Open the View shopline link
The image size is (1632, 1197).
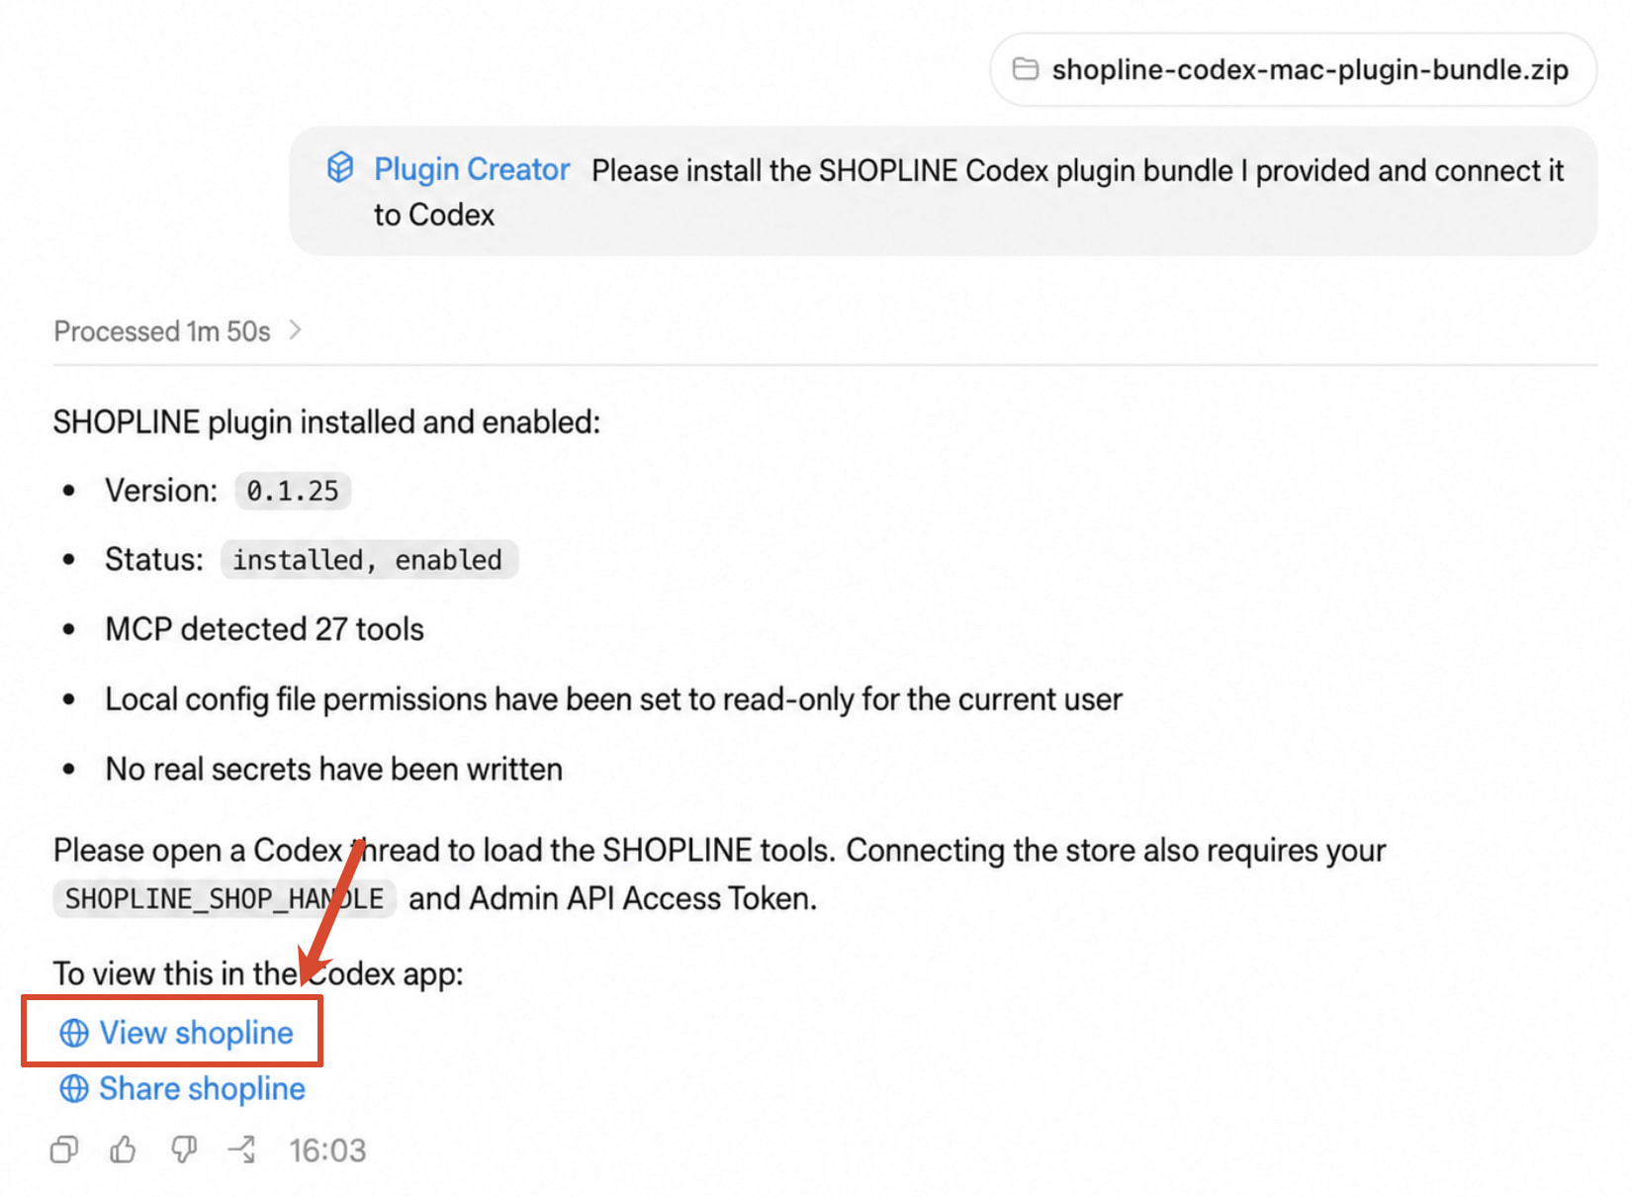pos(196,1033)
